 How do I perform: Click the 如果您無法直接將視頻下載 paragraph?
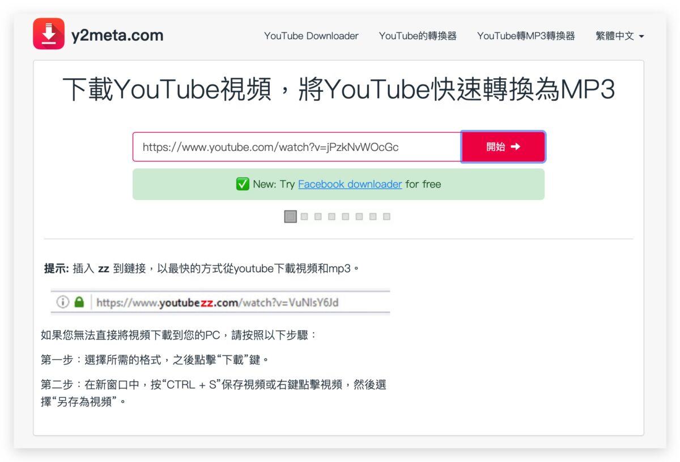point(180,335)
